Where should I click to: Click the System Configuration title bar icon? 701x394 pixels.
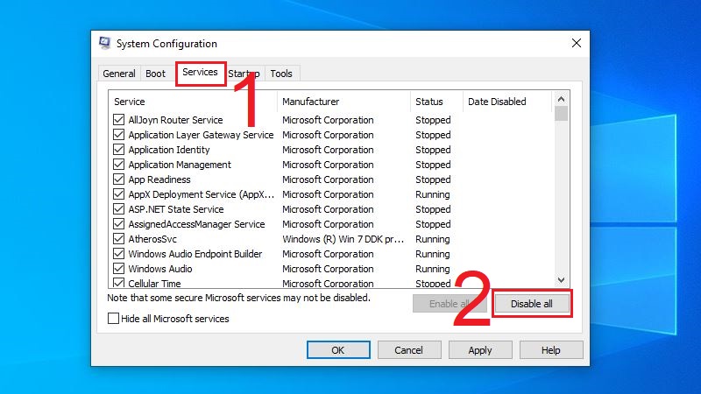point(105,43)
